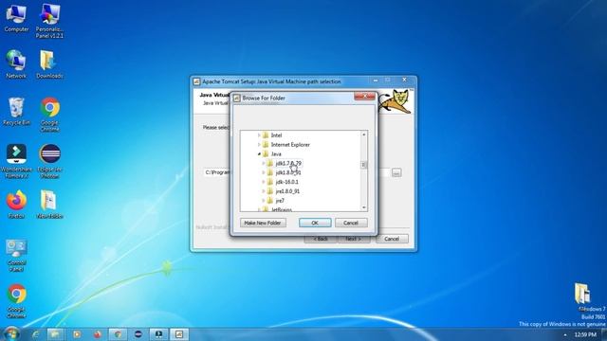Switch to Chrome in the taskbar
This screenshot has height=341, width=607.
click(x=118, y=334)
